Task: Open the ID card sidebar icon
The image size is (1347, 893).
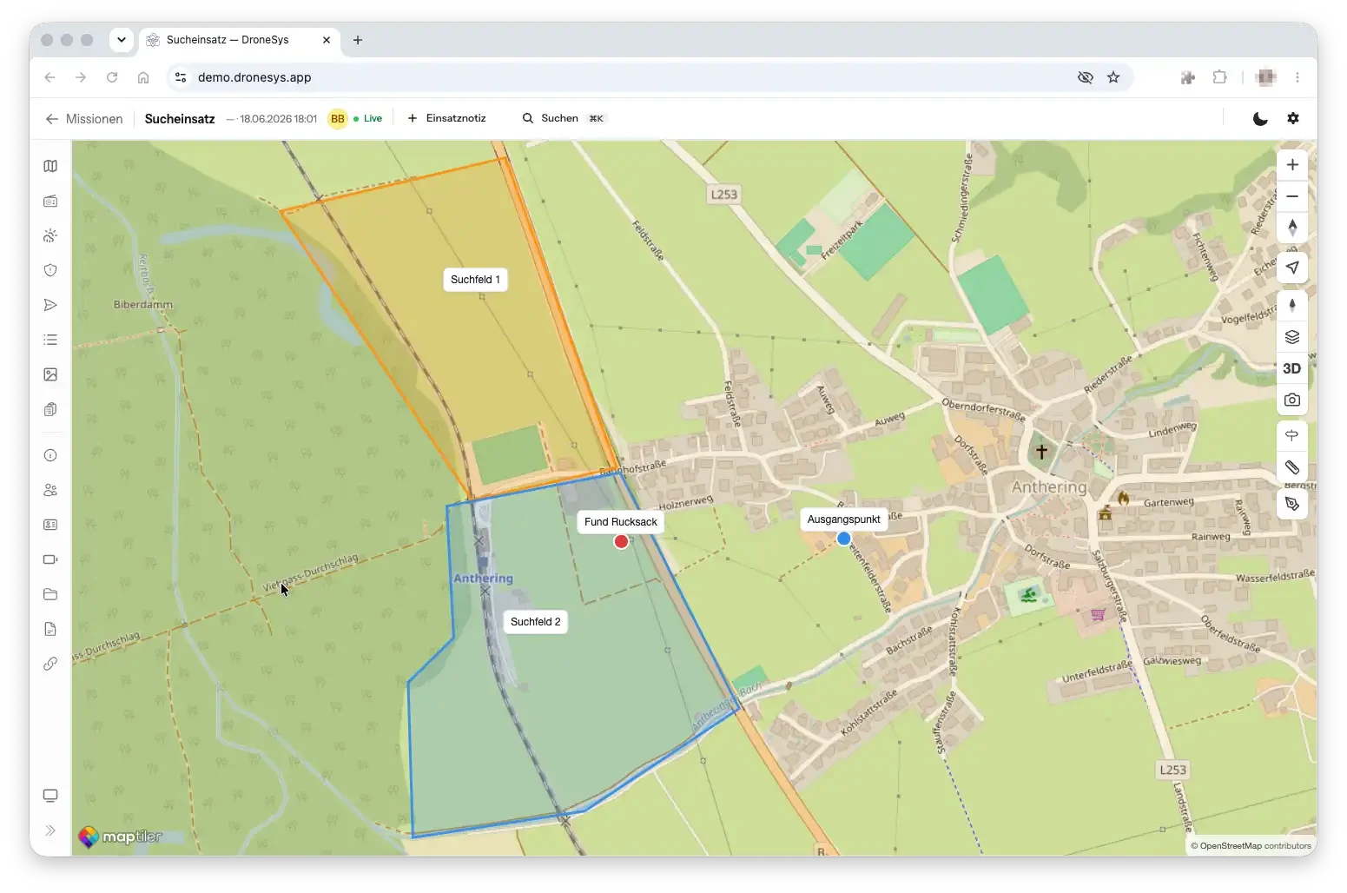Action: (x=50, y=525)
